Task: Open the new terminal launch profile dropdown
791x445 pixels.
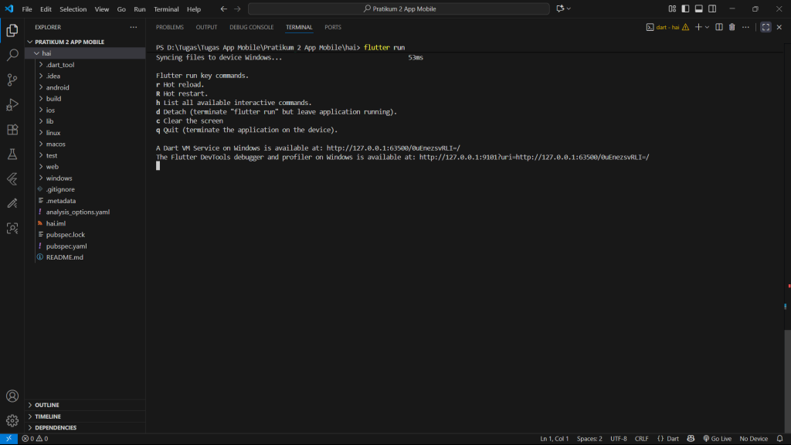Action: coord(707,27)
